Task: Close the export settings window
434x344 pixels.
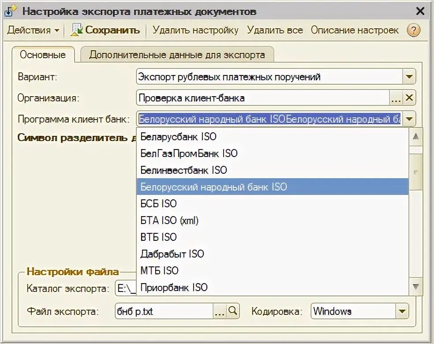Action: [420, 11]
